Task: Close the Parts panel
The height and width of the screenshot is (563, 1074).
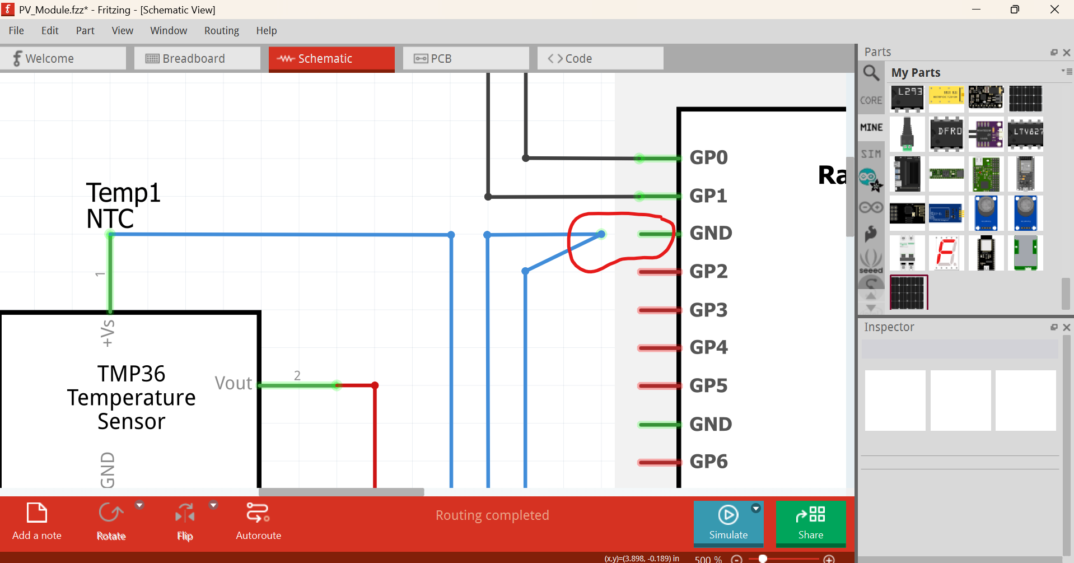Action: pos(1067,52)
